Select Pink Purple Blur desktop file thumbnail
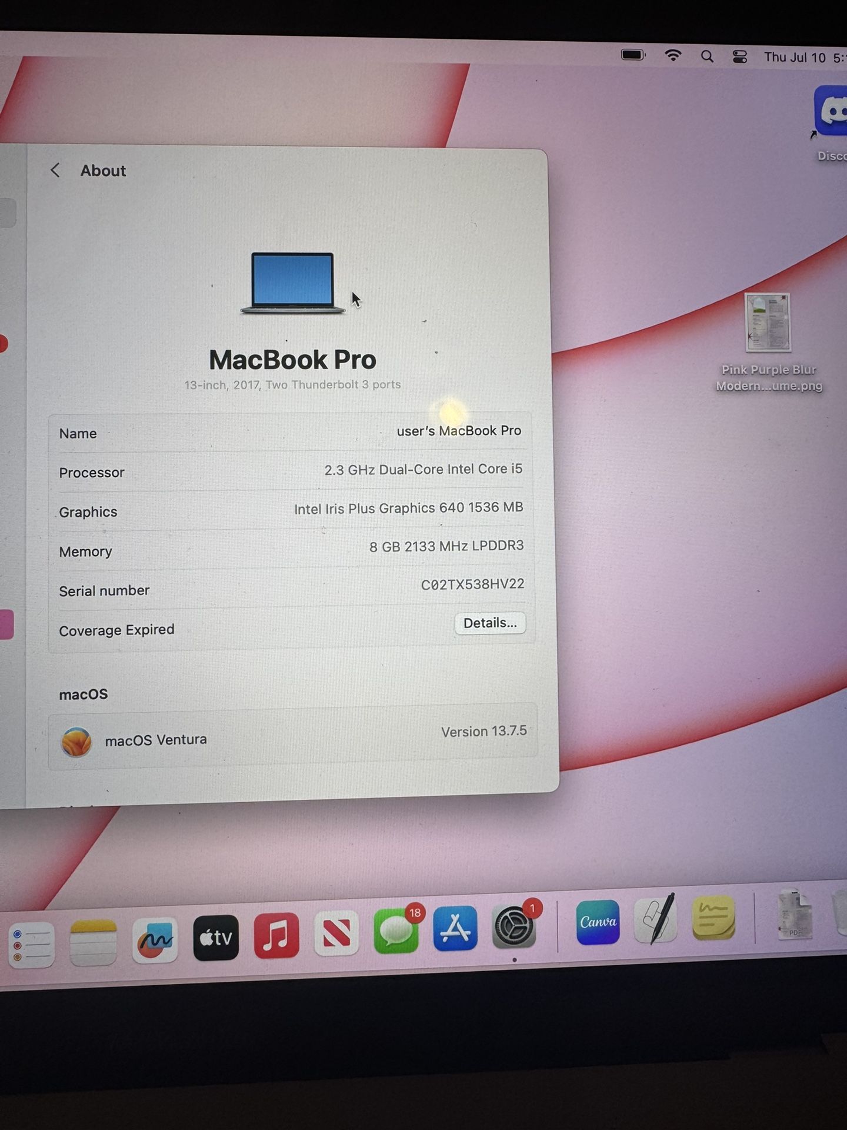The image size is (847, 1130). point(768,323)
